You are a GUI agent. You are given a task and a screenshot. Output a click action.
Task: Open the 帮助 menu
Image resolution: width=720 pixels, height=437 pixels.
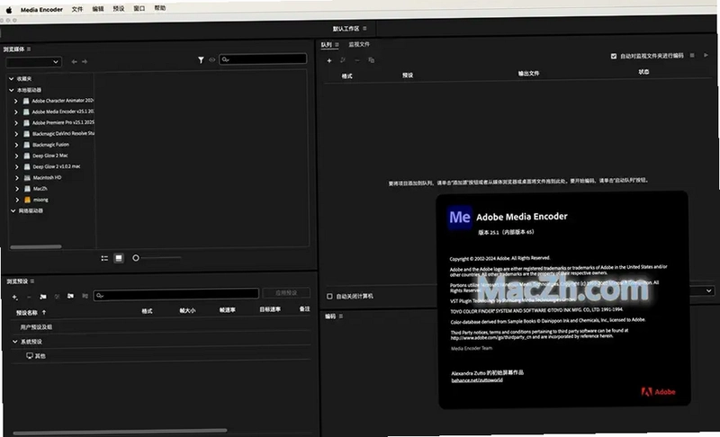(x=160, y=8)
